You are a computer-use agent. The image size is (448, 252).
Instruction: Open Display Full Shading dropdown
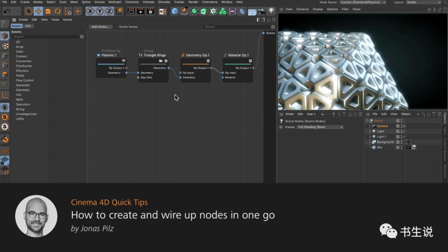coord(320,127)
